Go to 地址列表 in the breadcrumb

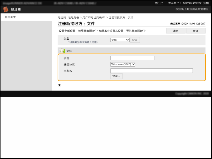pyautogui.click(x=73, y=17)
